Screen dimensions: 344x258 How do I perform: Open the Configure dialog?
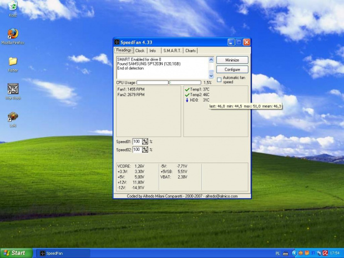[232, 69]
